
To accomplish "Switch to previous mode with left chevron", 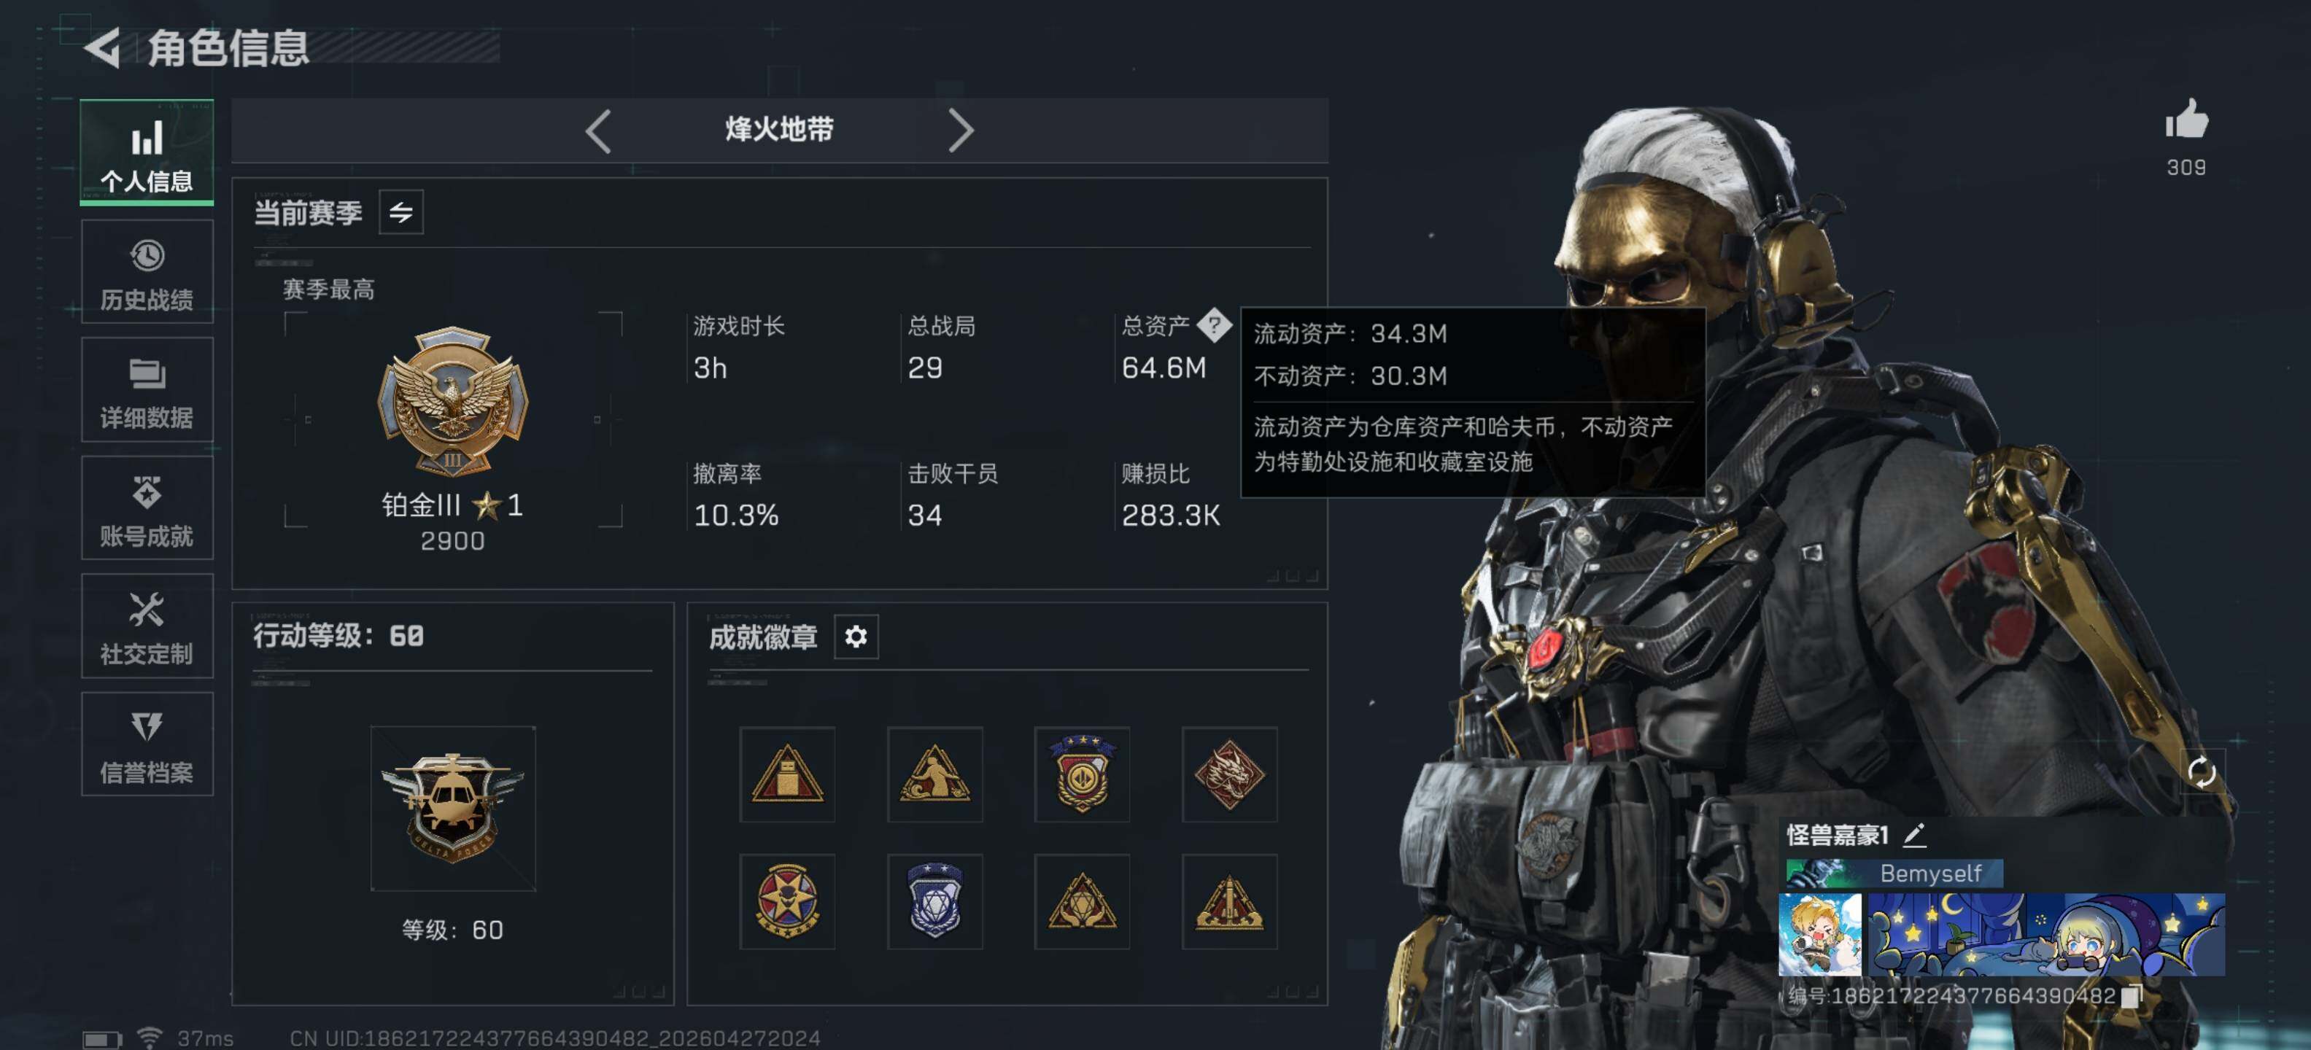I will point(598,131).
